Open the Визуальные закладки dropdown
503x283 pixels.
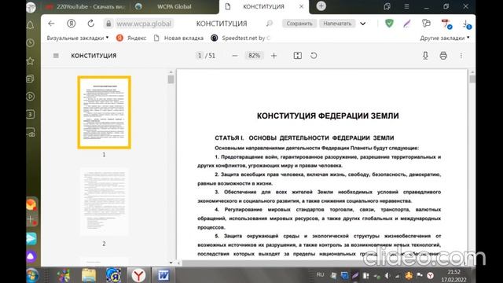click(78, 38)
